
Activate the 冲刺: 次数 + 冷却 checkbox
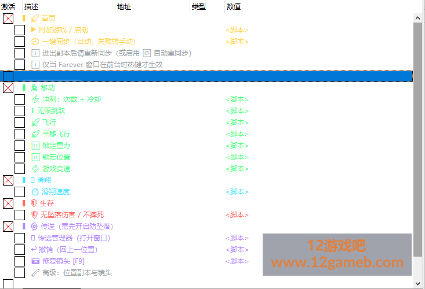point(20,99)
